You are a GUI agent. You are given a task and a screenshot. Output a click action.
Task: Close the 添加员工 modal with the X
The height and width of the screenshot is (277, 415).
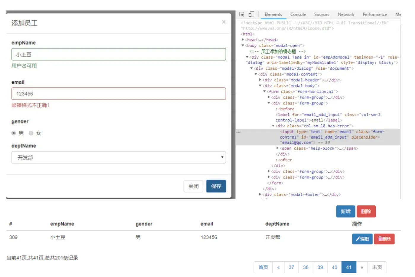(x=224, y=22)
